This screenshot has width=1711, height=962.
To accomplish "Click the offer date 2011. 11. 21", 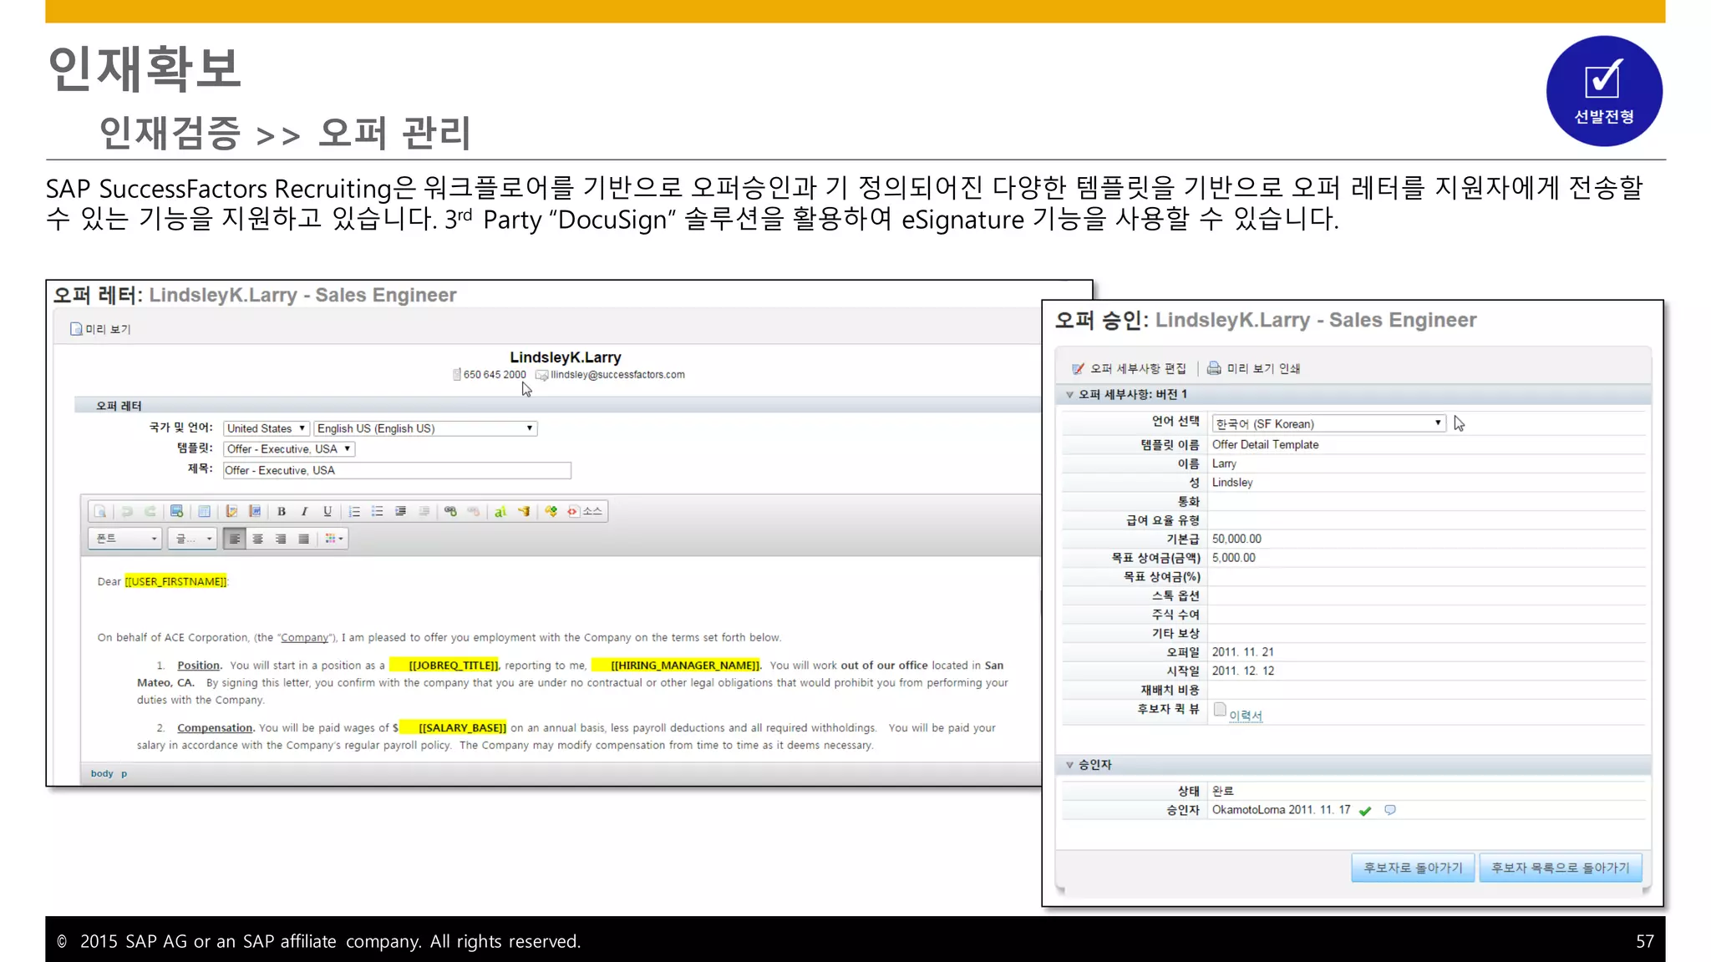I will click(1242, 653).
